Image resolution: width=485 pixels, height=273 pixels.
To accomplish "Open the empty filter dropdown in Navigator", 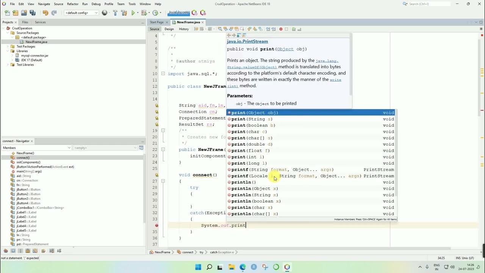I will coord(105,147).
